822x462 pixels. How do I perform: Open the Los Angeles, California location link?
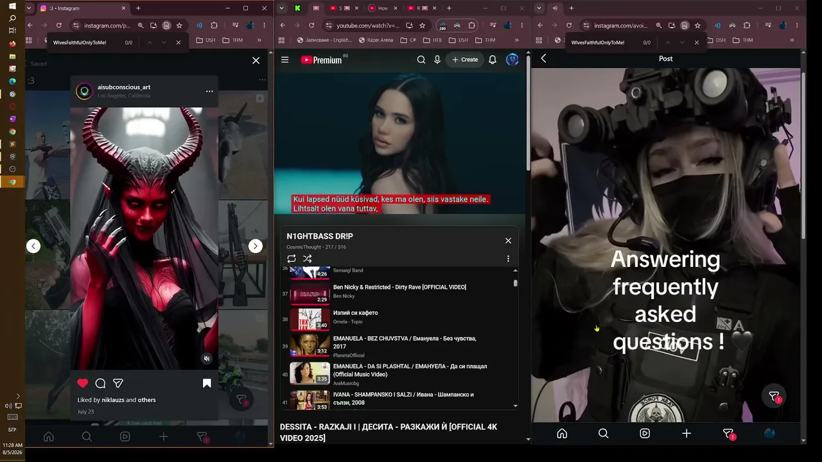pyautogui.click(x=124, y=96)
